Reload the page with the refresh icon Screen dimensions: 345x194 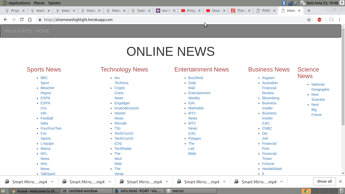pos(22,20)
